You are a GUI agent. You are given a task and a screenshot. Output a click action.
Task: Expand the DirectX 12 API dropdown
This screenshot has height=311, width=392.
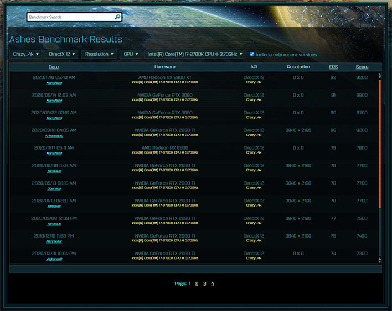(62, 55)
